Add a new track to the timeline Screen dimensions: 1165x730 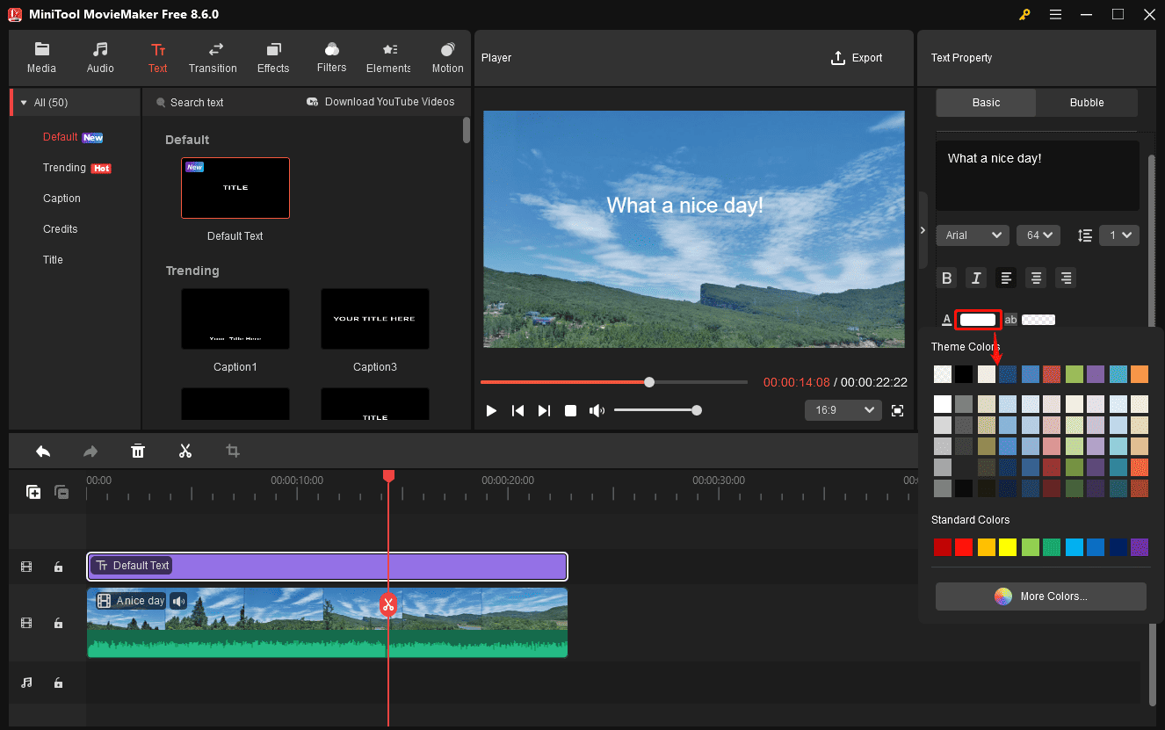pyautogui.click(x=33, y=492)
